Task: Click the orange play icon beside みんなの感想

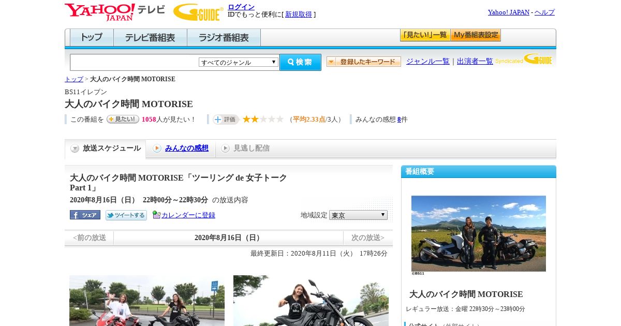Action: [x=157, y=149]
